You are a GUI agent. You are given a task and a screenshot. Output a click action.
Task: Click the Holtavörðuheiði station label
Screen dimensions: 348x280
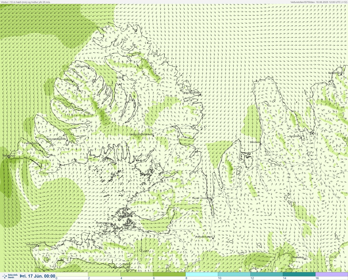click(x=204, y=237)
